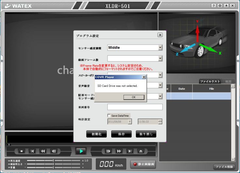
Task: Click the File column header
Action: pos(212,89)
